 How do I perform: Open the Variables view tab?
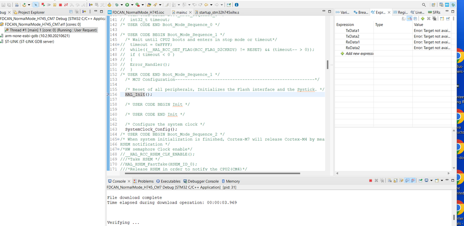343,13
